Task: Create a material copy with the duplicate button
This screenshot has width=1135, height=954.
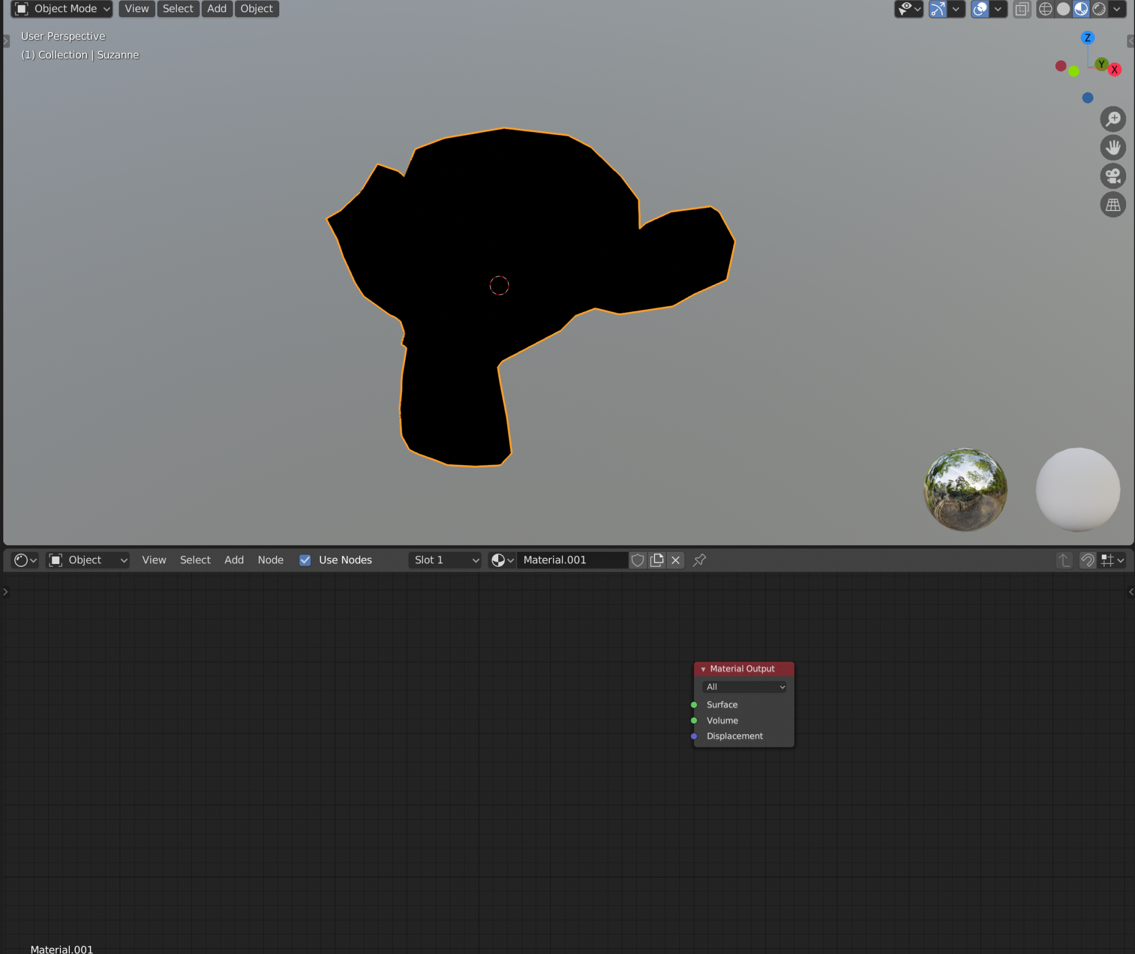Action: pos(656,560)
